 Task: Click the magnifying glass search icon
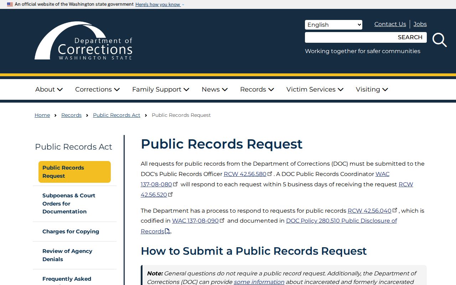coord(439,40)
